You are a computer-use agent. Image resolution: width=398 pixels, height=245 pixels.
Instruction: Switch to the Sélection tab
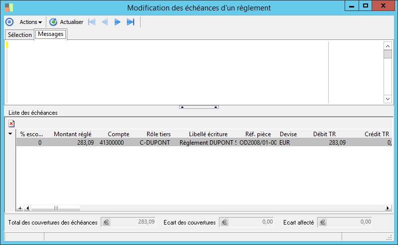(19, 35)
